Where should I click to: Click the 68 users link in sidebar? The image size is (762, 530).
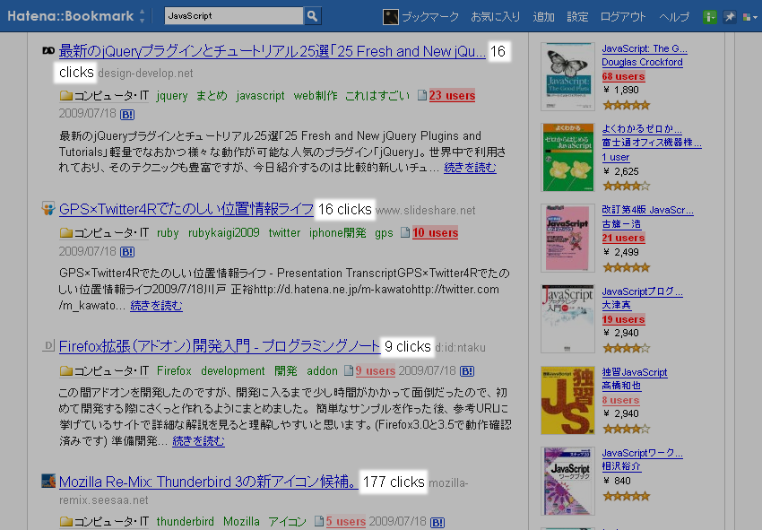click(623, 76)
